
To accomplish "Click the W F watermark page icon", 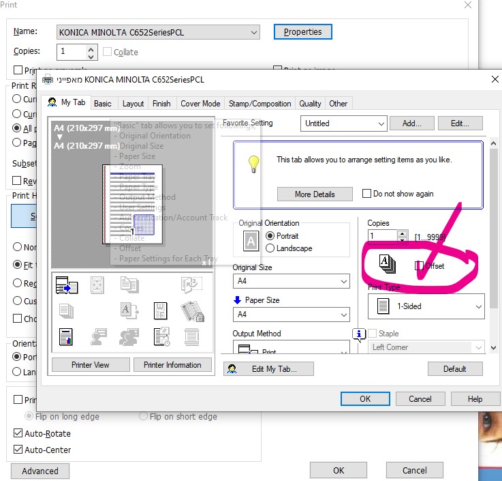I will click(160, 310).
